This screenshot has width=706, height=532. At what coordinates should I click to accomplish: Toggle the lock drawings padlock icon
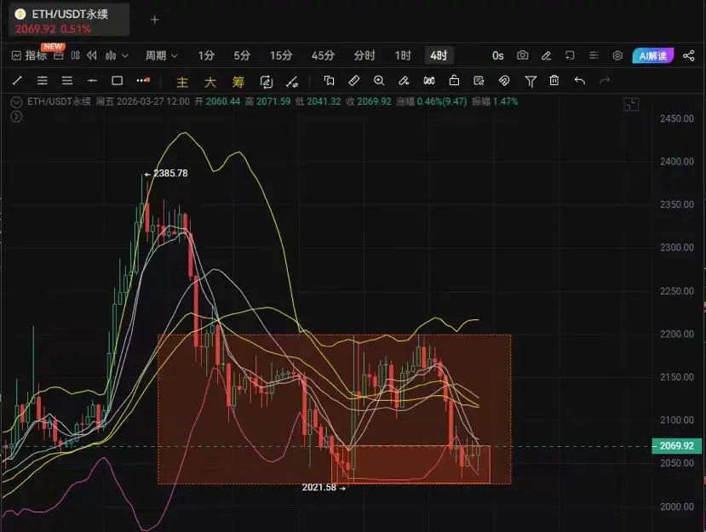[454, 81]
